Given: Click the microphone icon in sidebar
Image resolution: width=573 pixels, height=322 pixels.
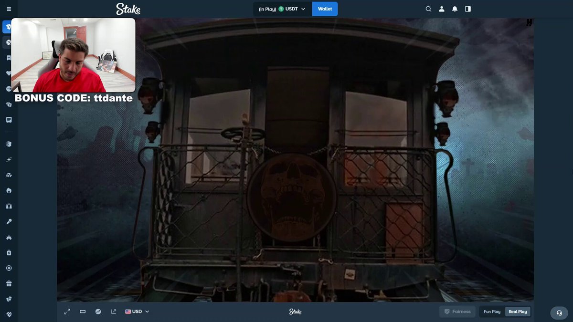Looking at the screenshot, I should tap(9, 221).
